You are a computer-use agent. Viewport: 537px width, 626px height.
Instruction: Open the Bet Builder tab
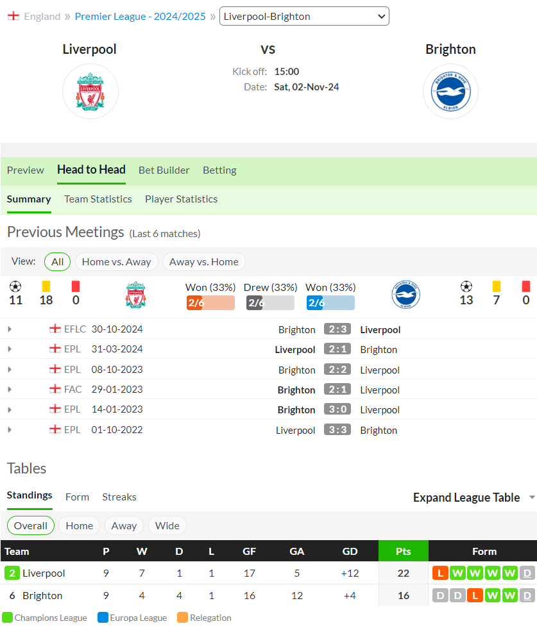tap(164, 170)
